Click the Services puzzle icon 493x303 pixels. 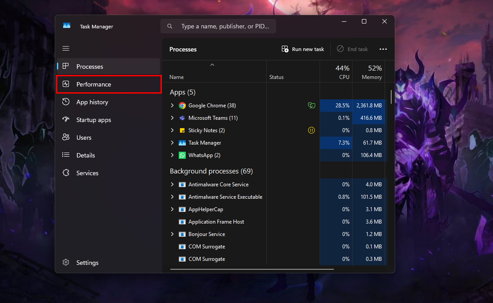pos(66,173)
